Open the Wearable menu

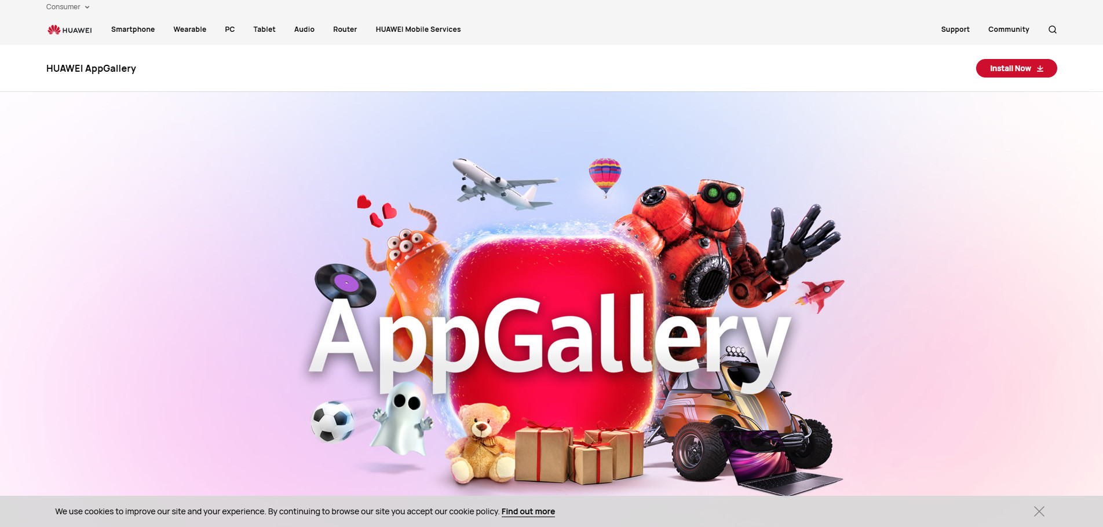click(x=189, y=30)
